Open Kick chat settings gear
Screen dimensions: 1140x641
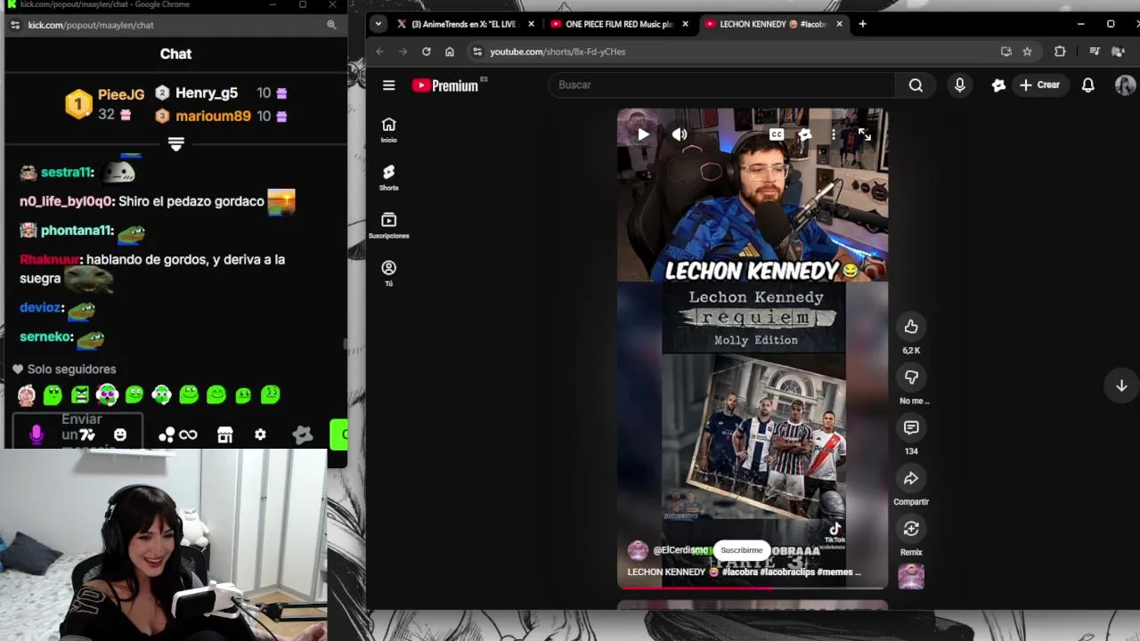click(260, 434)
